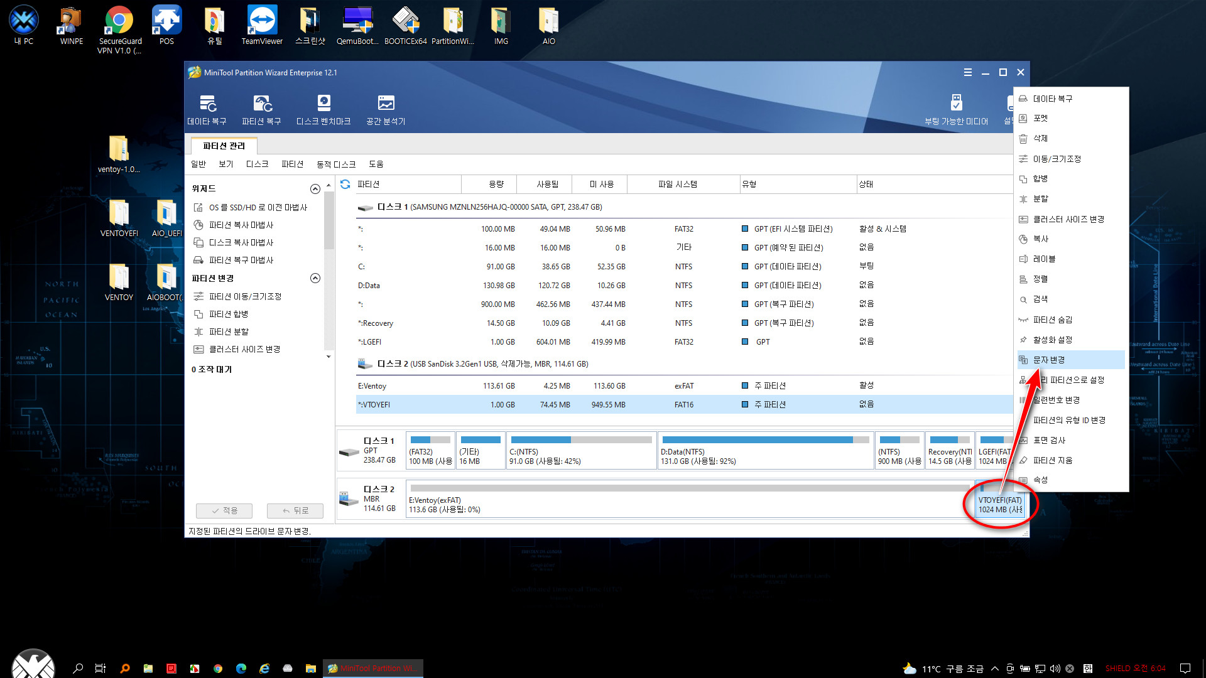Choose 속성 in context menu
The height and width of the screenshot is (678, 1206).
1071,480
